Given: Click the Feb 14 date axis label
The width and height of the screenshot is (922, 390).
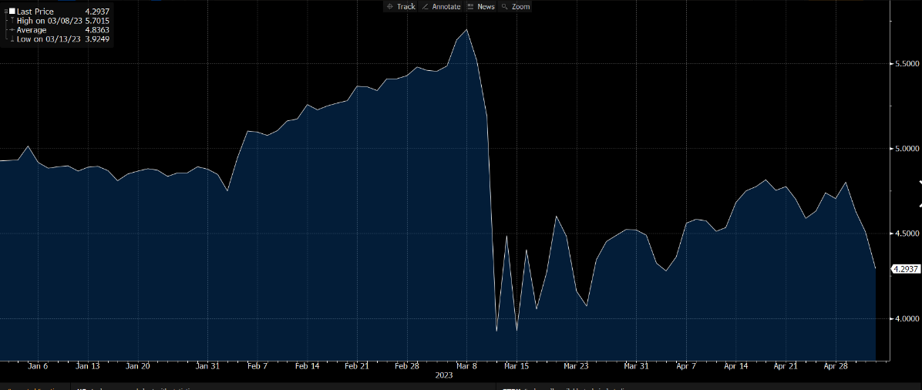Looking at the screenshot, I should pyautogui.click(x=308, y=366).
